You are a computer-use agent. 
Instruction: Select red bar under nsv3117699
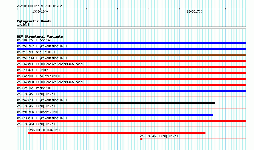pos(131,73)
